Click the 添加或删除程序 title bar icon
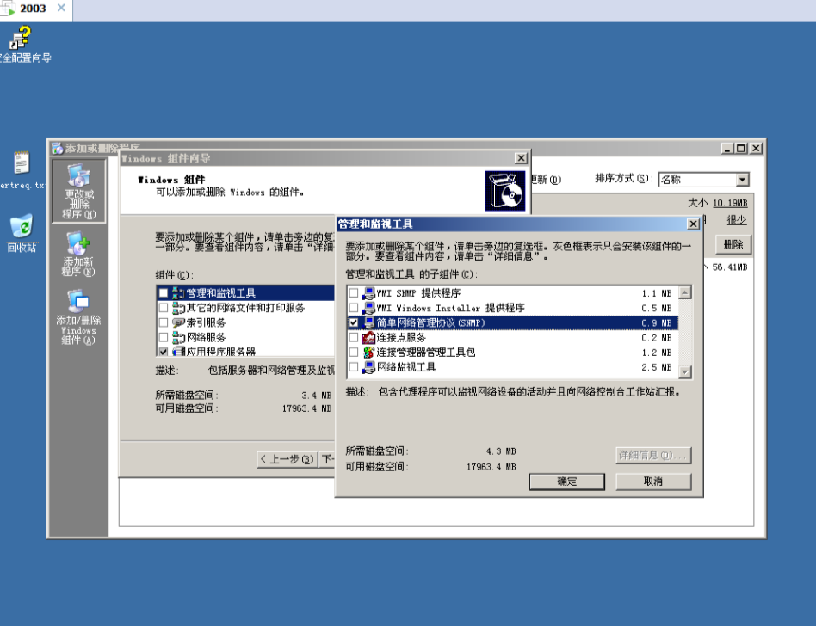 [58, 149]
